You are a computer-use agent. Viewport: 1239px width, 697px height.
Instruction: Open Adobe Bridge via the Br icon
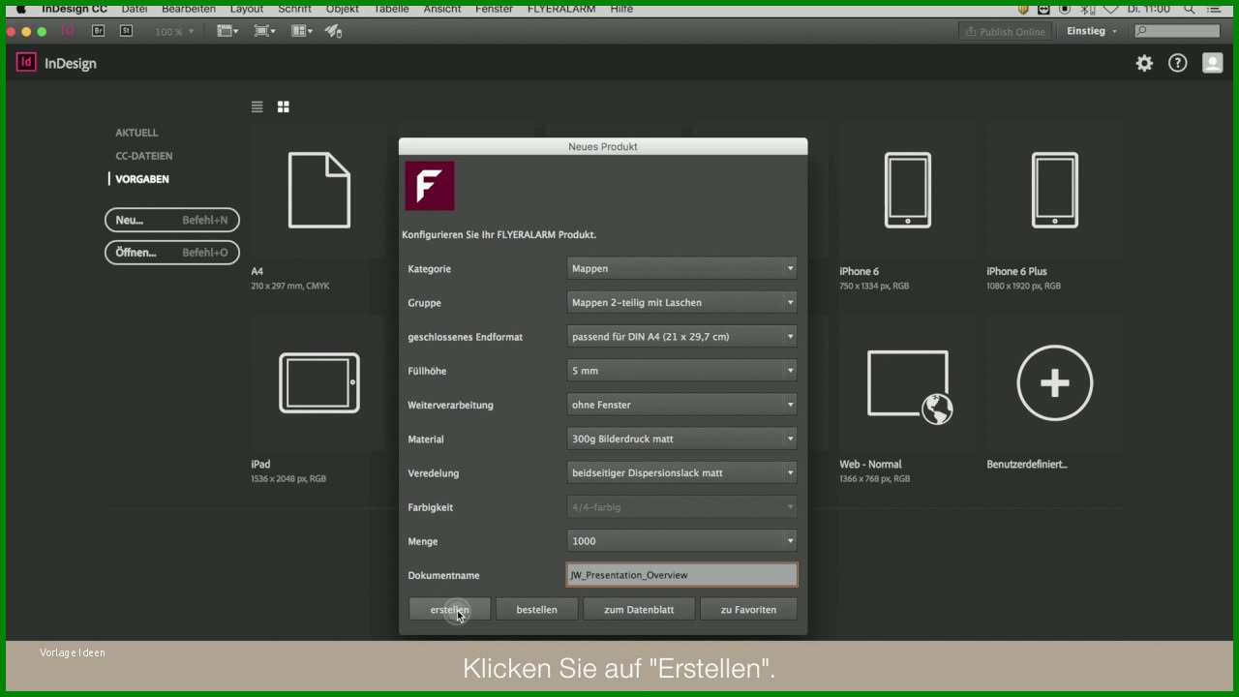[x=98, y=31]
